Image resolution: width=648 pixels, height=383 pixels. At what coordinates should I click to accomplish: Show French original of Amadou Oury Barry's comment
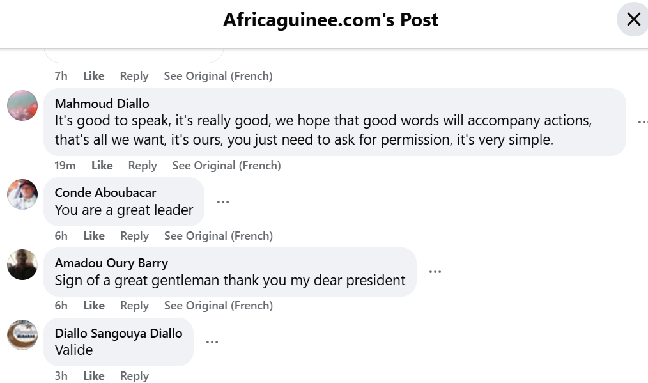coord(218,306)
